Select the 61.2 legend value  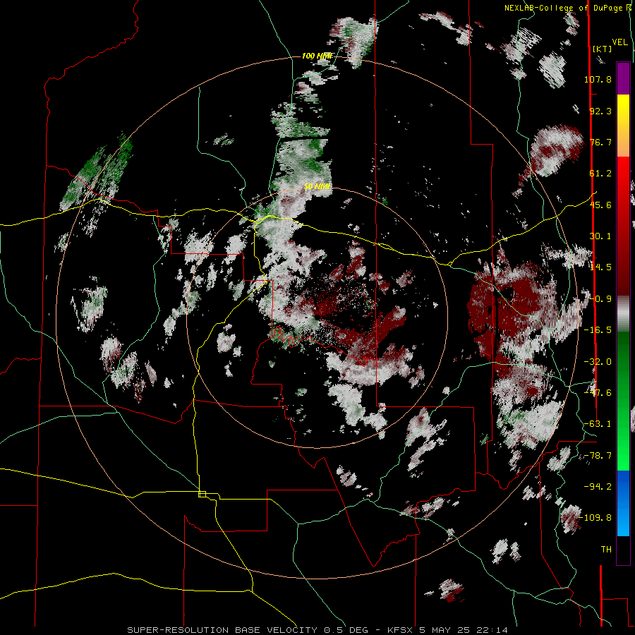coord(600,174)
